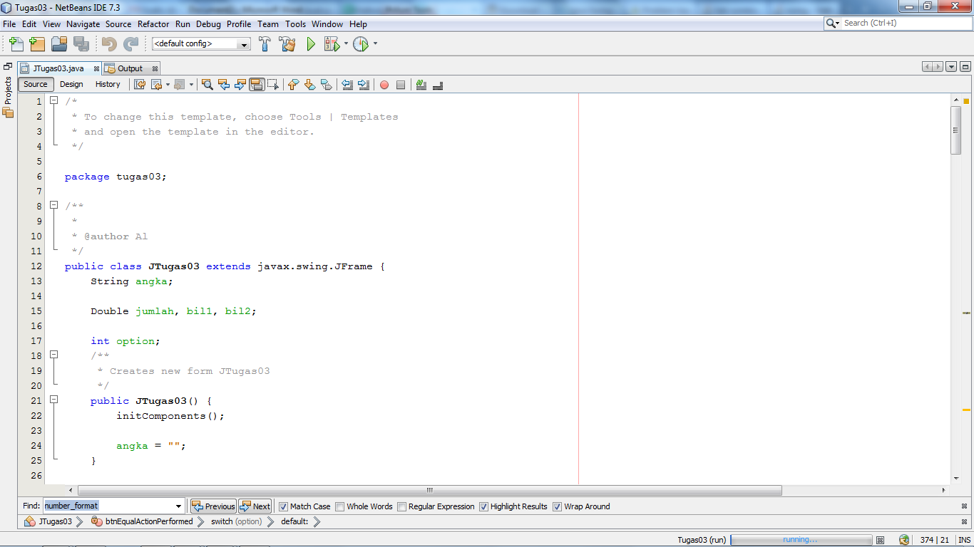The width and height of the screenshot is (974, 547).
Task: Open an existing project
Action: point(59,43)
